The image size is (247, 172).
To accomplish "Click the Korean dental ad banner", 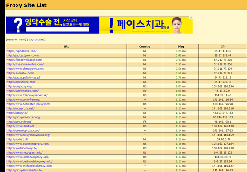I will [99, 25].
